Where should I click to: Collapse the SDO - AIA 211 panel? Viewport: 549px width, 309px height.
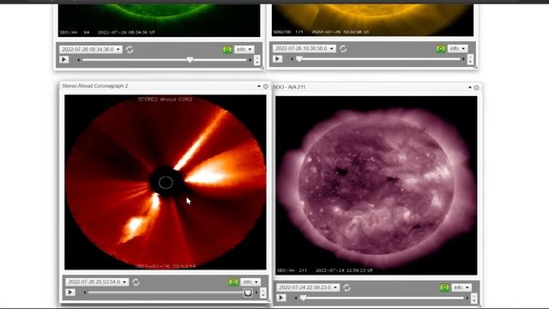(470, 88)
